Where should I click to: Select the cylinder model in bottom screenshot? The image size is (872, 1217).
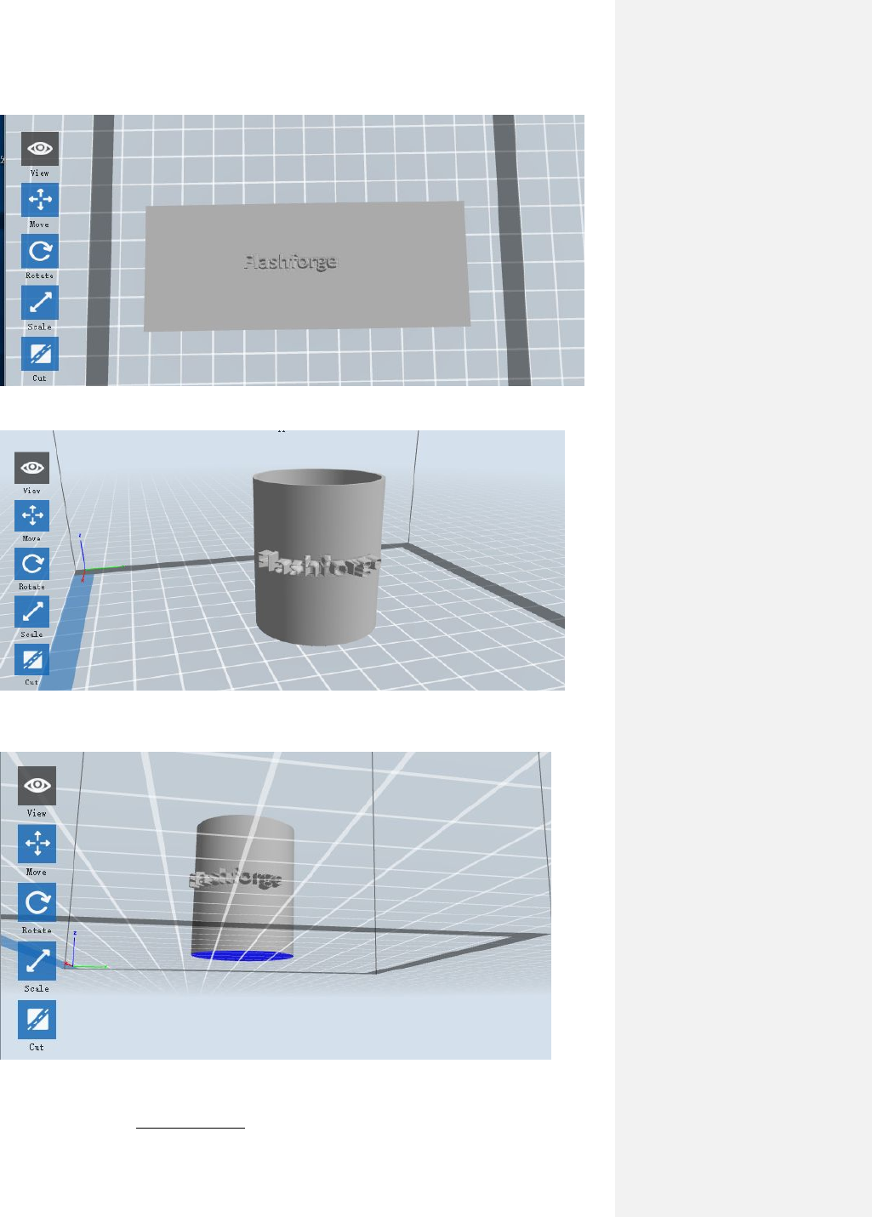243,888
